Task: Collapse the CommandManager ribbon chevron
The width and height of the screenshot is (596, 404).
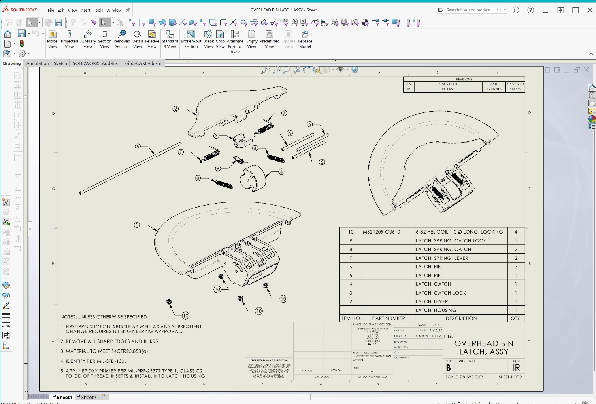Action: (x=591, y=54)
